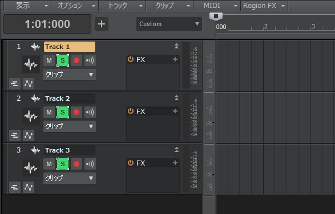Click the 1:01:000 time display
The width and height of the screenshot is (335, 214).
click(x=47, y=24)
